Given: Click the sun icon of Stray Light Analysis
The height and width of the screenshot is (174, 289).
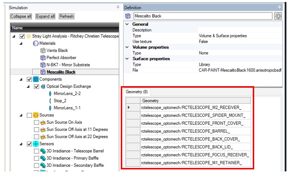Looking at the screenshot, I should 28,36.
